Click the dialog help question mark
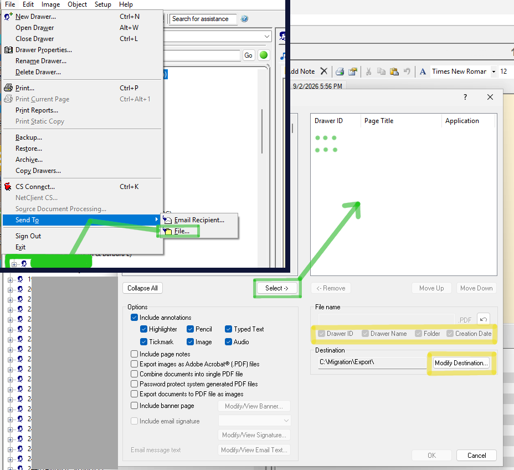514x470 pixels. click(465, 97)
